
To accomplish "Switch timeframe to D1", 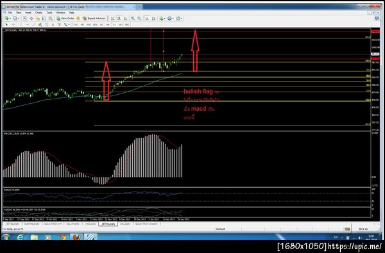I will (114, 24).
